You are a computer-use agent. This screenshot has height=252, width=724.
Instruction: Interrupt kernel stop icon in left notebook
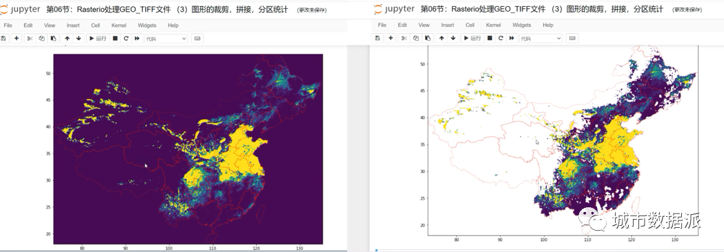click(x=115, y=39)
